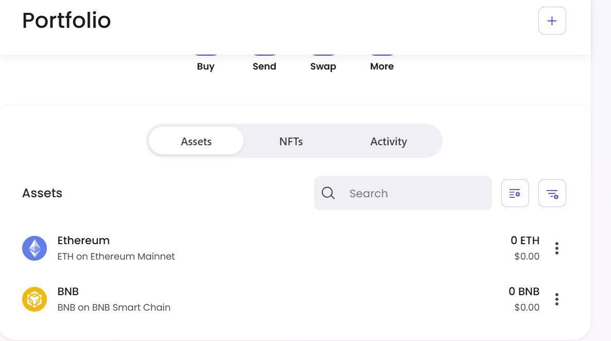611x341 pixels.
Task: Open the BNB asset name
Action: [68, 292]
